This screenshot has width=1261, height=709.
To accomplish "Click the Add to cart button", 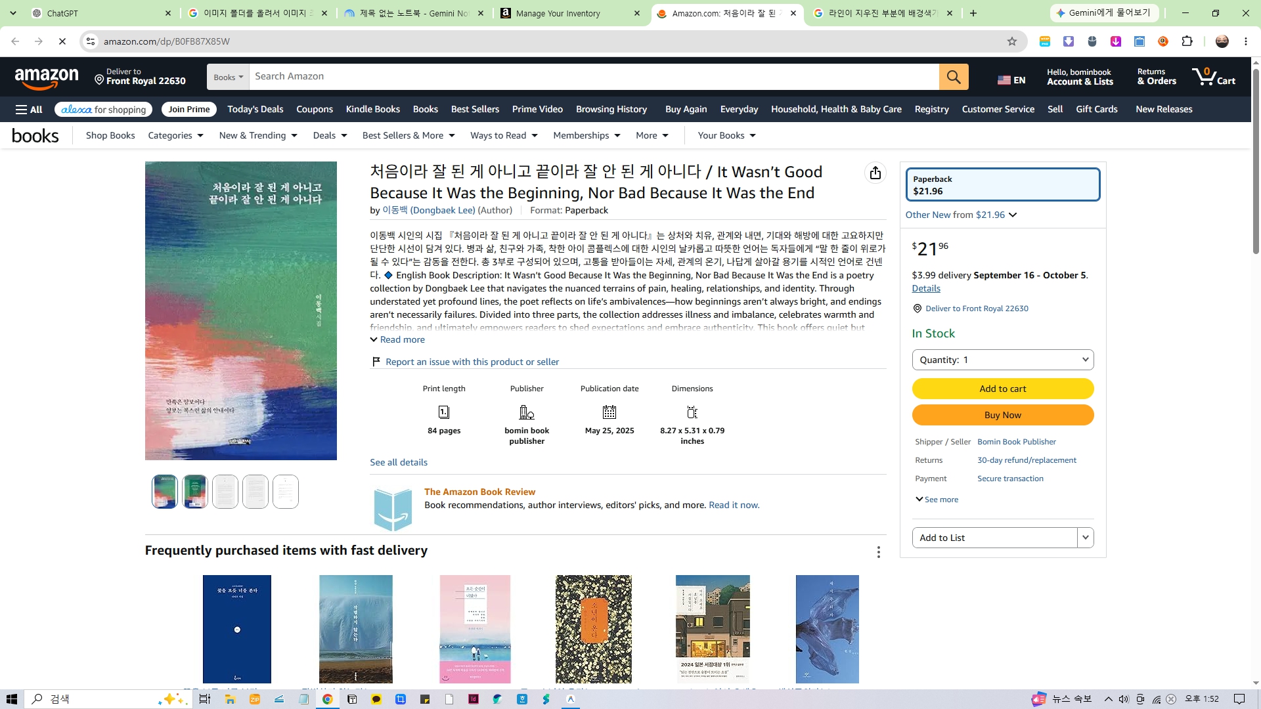I will 1003,389.
